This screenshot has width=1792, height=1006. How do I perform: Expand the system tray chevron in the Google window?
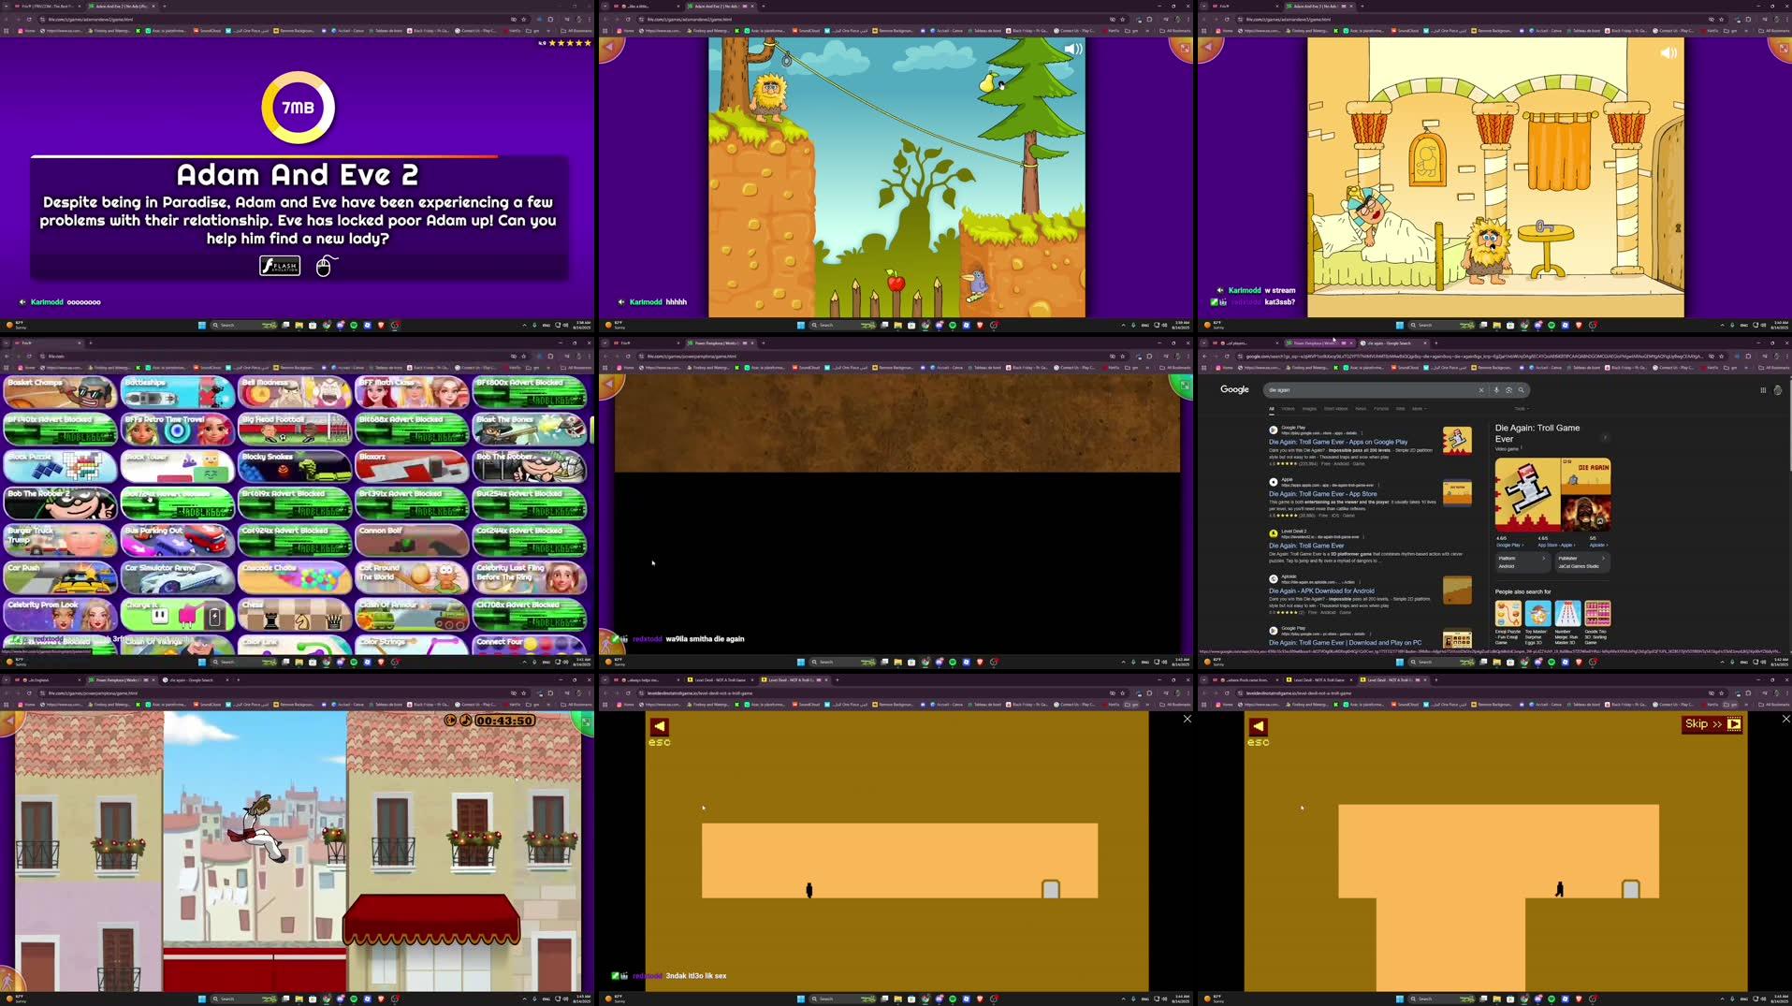click(x=1722, y=663)
